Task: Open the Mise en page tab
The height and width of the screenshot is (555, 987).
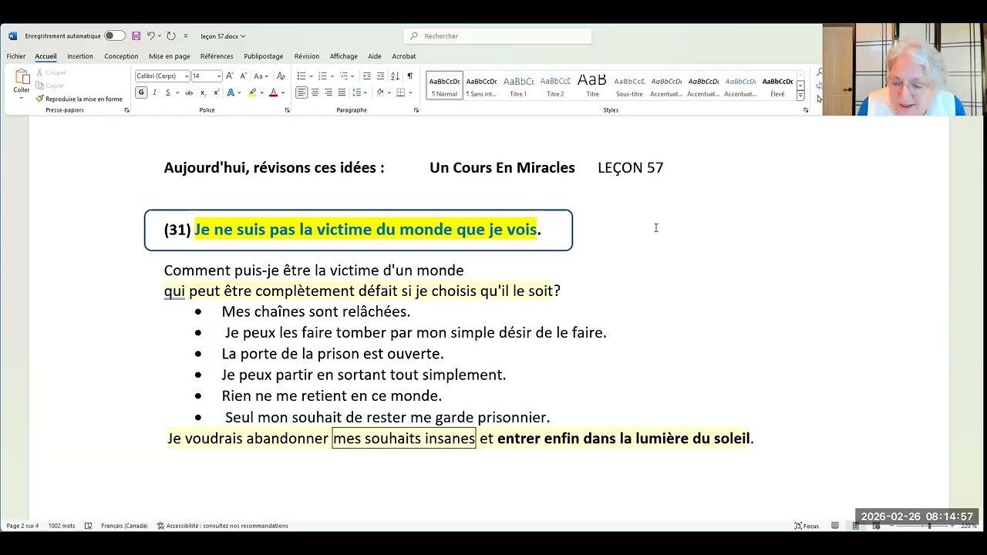Action: (170, 56)
